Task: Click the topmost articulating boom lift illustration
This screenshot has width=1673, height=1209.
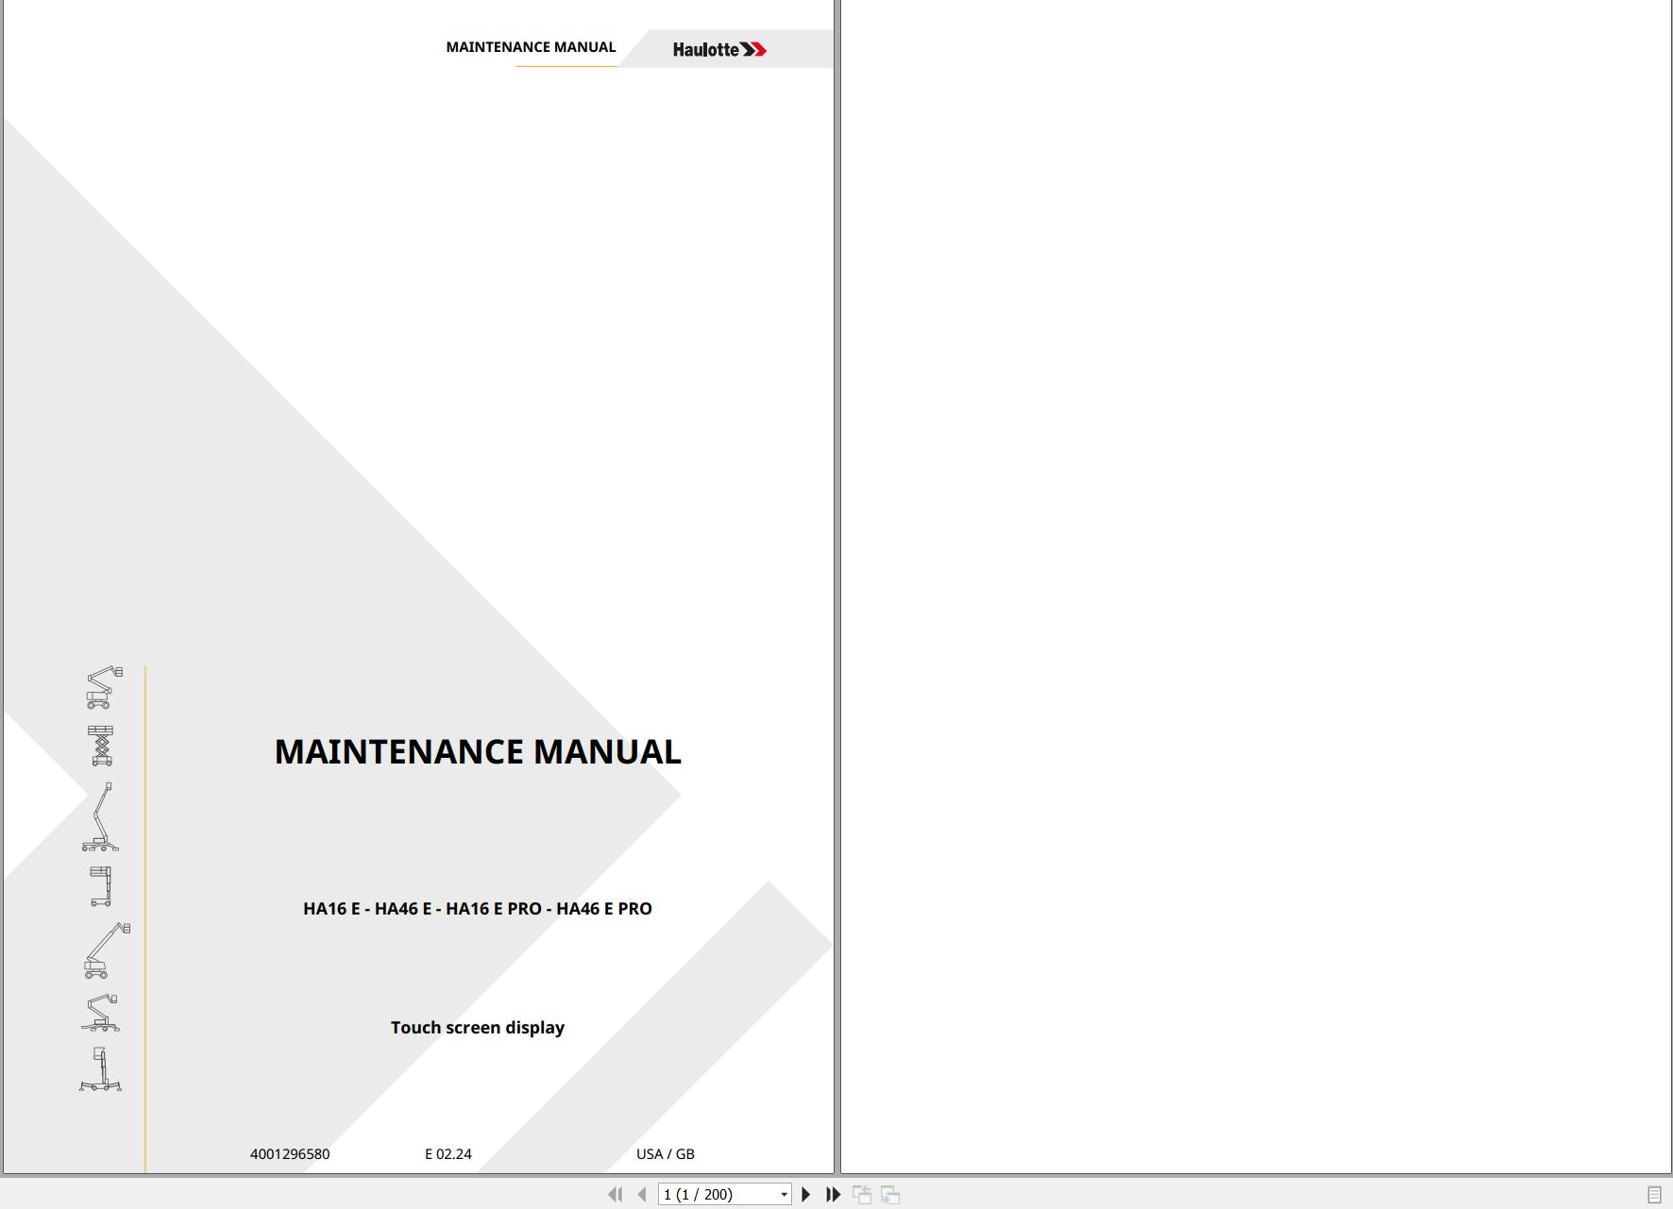Action: click(x=104, y=687)
